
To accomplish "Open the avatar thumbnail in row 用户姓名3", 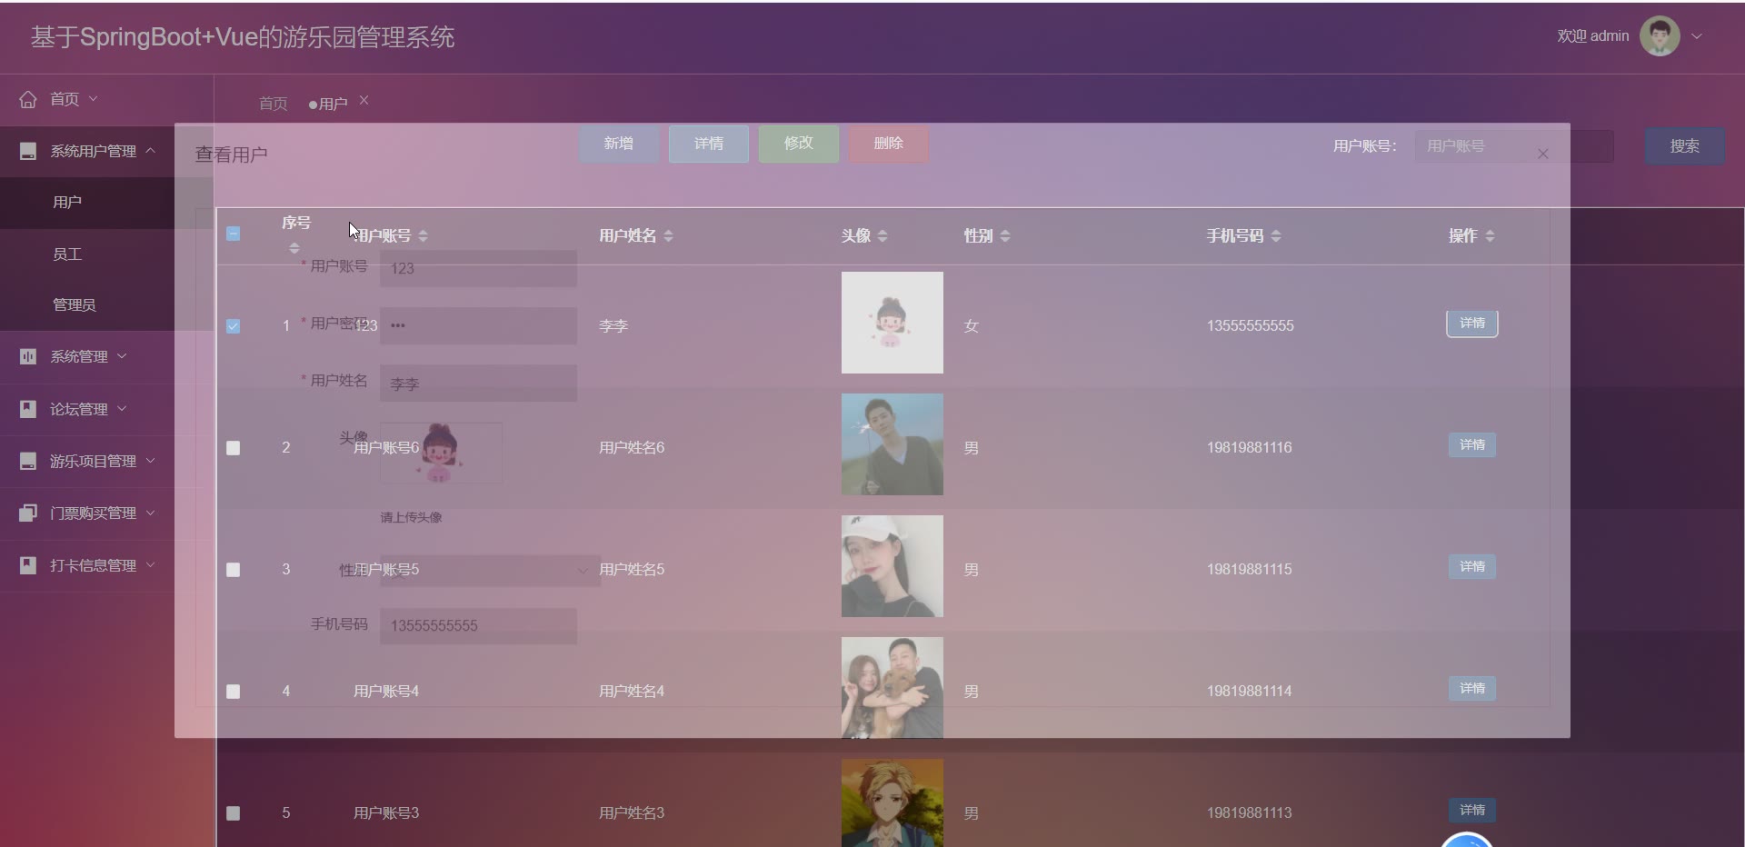I will pos(892,803).
